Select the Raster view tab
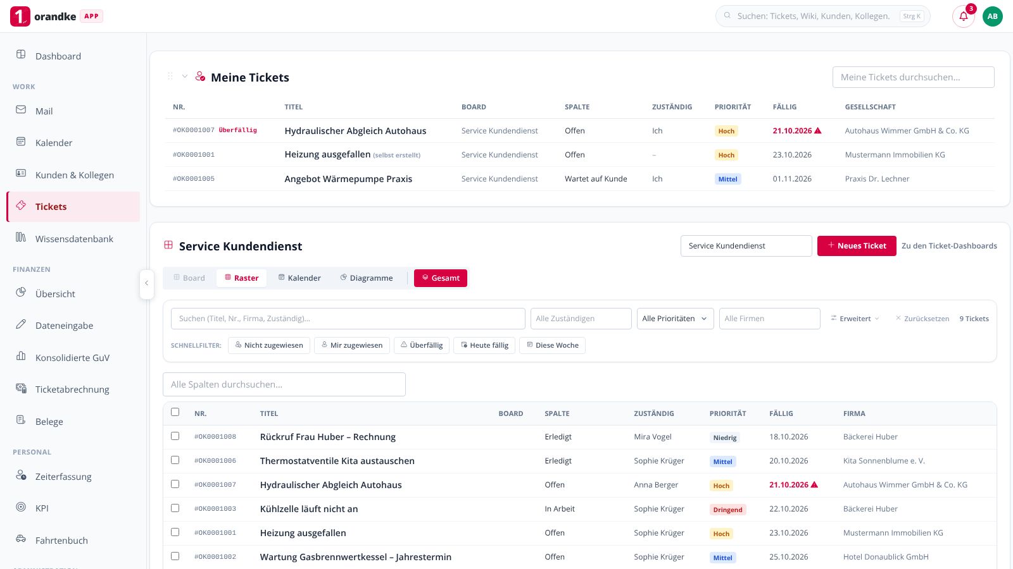 pos(242,278)
